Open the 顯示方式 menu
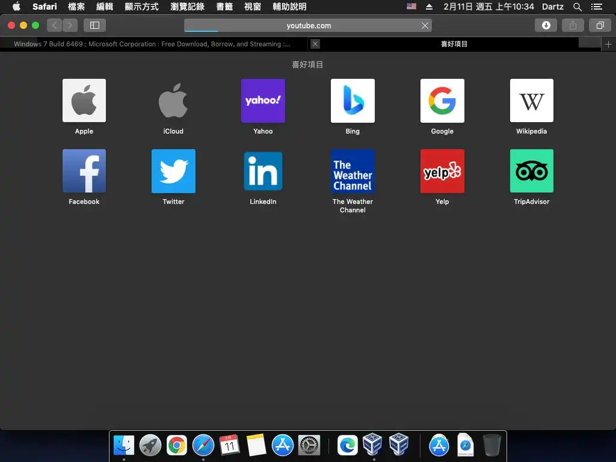The height and width of the screenshot is (462, 616). tap(141, 6)
